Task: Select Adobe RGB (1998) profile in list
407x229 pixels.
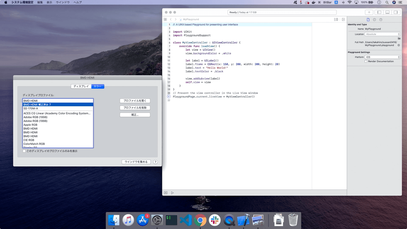Action: [35, 117]
